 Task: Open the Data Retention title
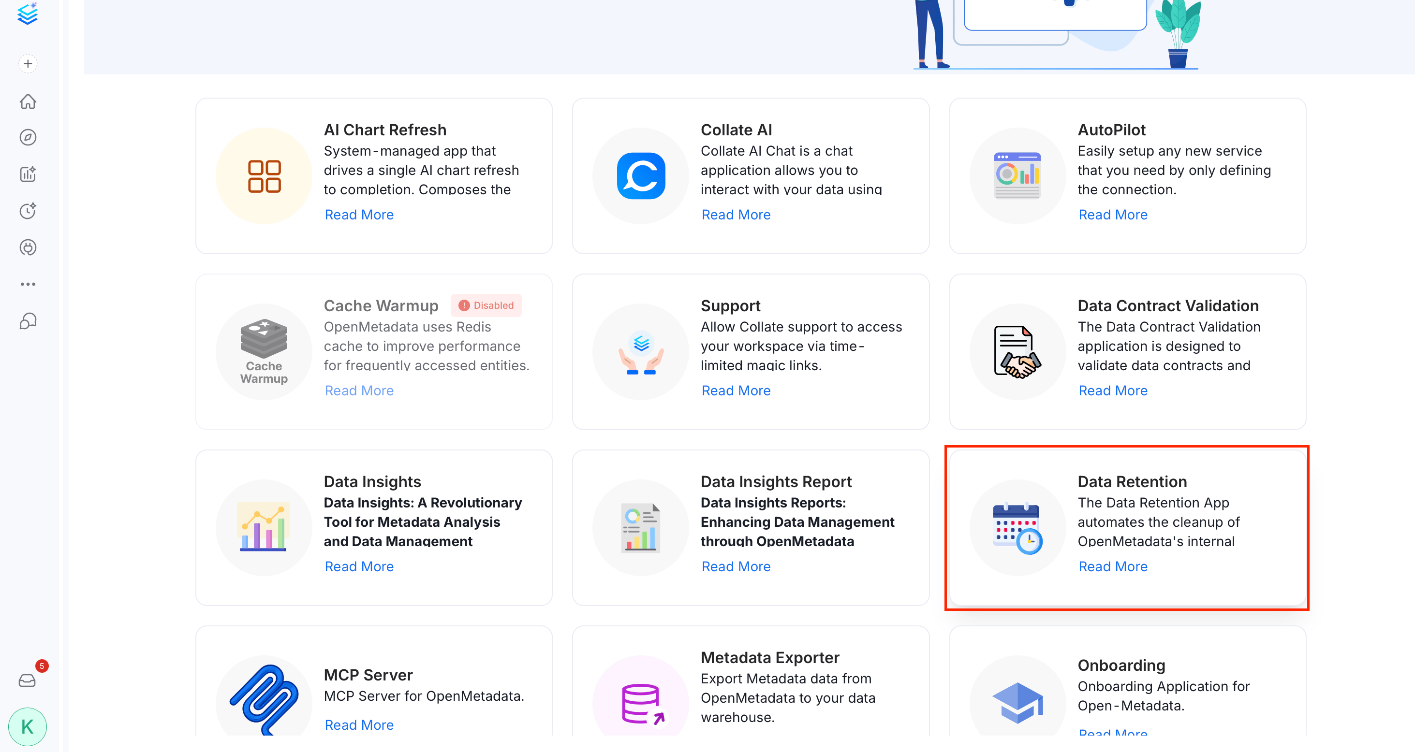coord(1132,481)
